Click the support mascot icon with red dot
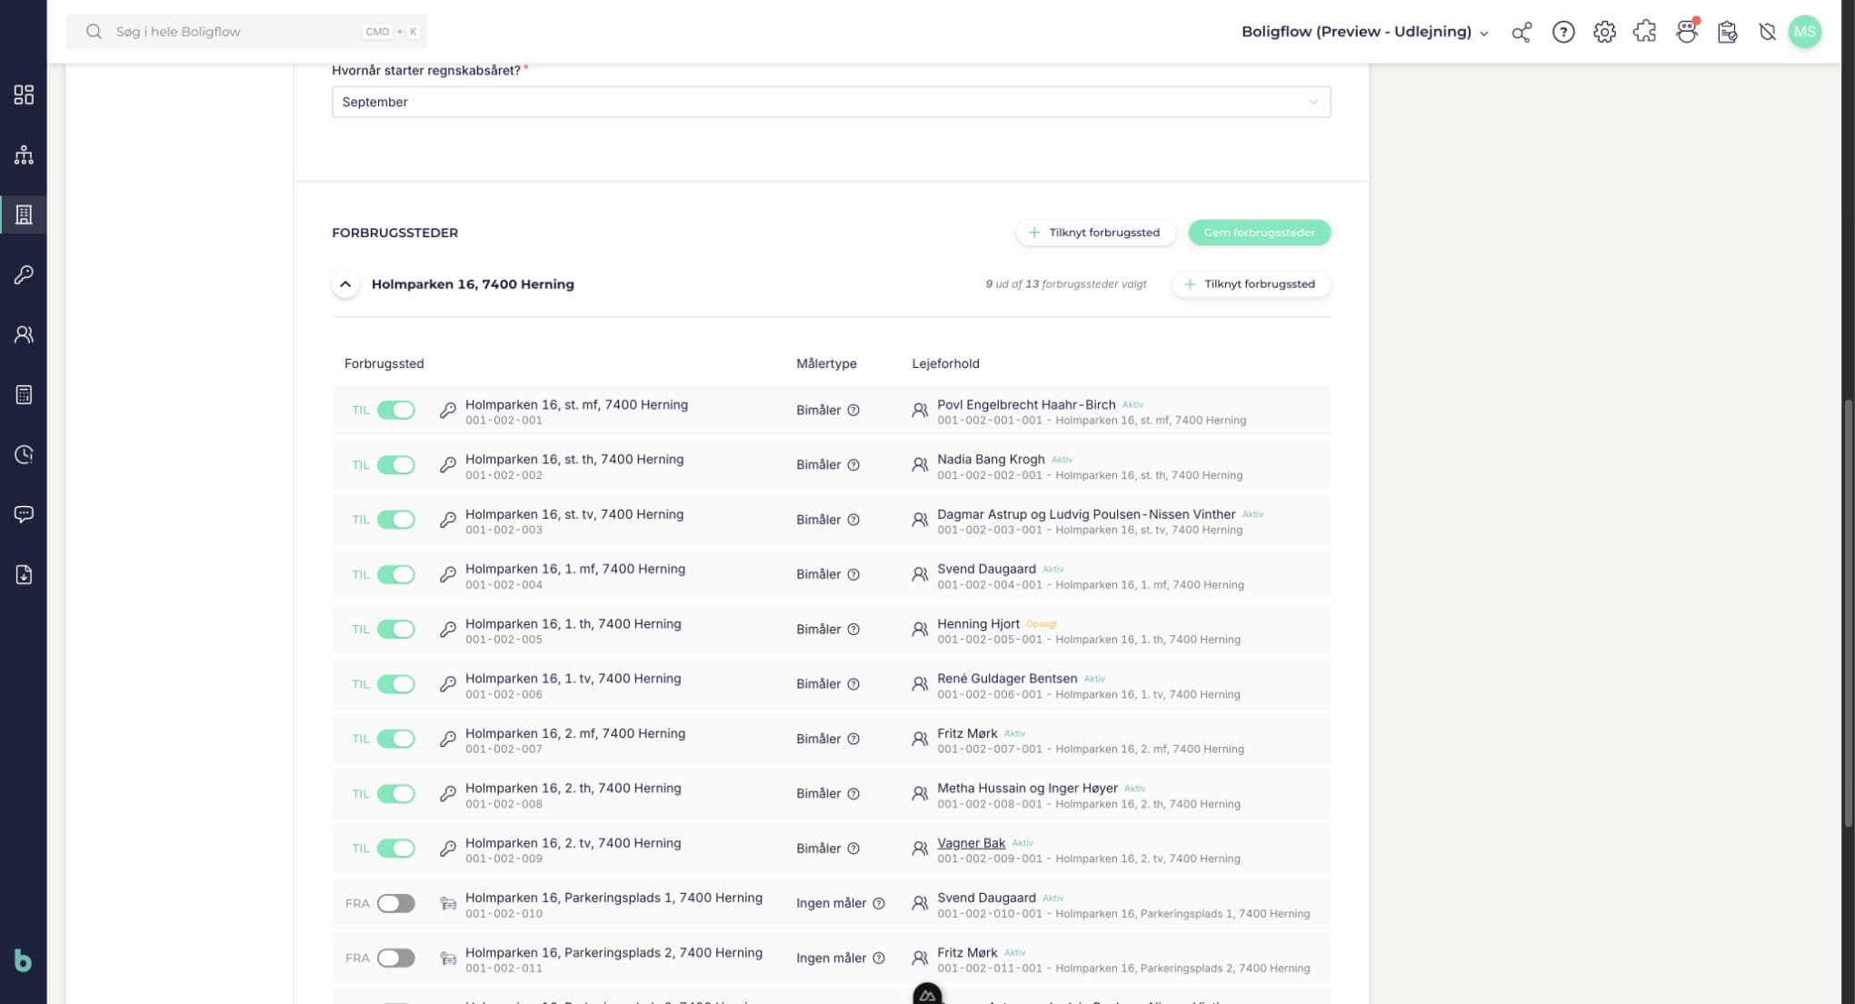The height and width of the screenshot is (1004, 1855). click(x=1686, y=32)
